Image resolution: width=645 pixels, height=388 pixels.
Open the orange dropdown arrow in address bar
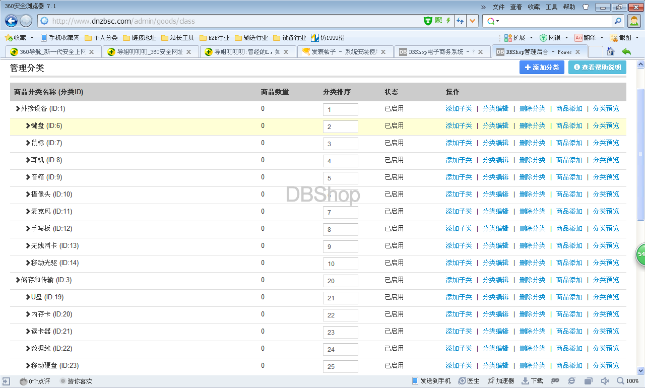coord(472,21)
